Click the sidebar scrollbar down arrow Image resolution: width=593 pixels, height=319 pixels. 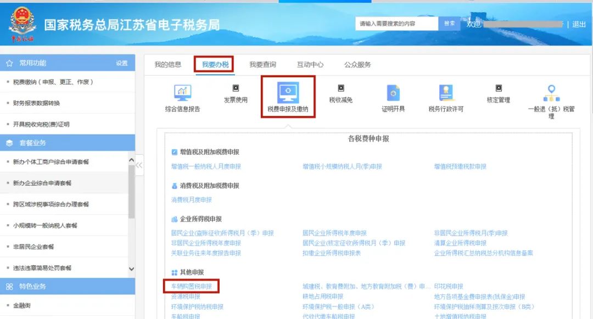click(131, 268)
